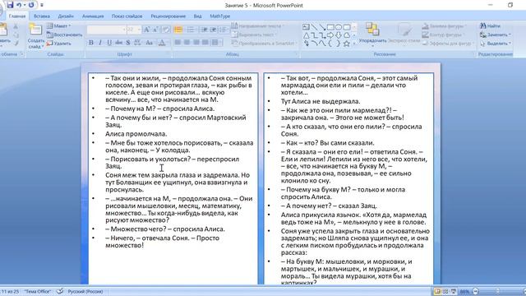Save the presentation from Quick Access toolbar
The width and height of the screenshot is (526, 296).
point(10,5)
